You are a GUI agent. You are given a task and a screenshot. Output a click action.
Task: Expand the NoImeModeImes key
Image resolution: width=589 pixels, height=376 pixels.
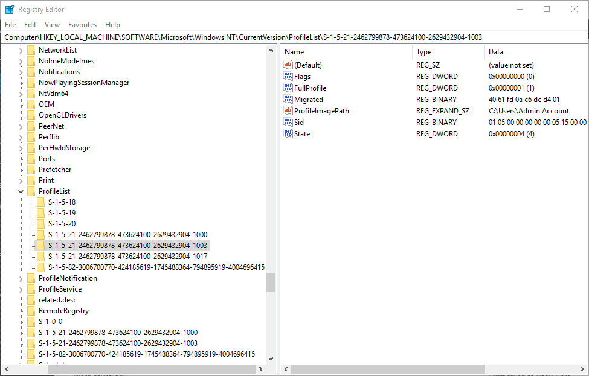21,61
